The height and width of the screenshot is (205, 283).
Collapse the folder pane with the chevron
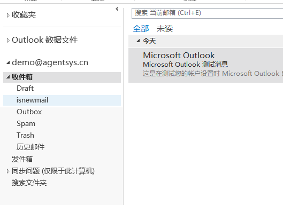click(117, 9)
